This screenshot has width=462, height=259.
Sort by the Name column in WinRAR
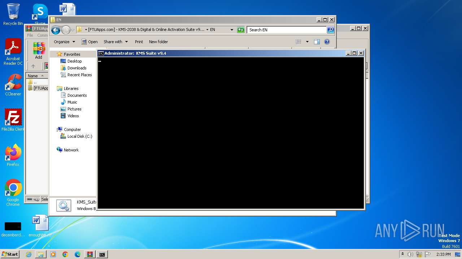click(37, 76)
